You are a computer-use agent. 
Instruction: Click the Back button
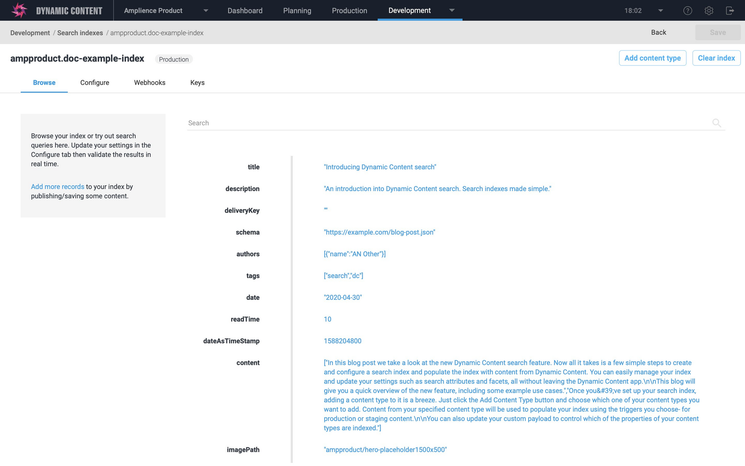click(659, 33)
